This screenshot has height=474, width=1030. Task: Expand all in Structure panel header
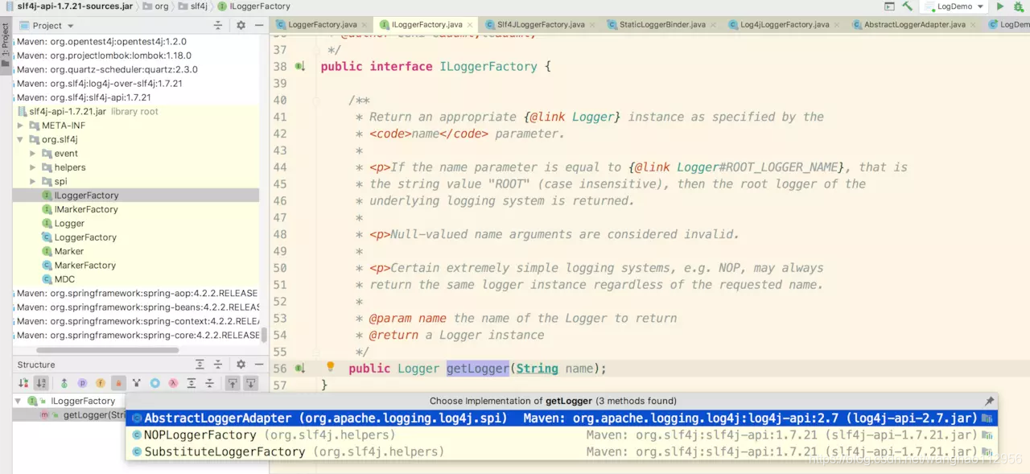(200, 365)
